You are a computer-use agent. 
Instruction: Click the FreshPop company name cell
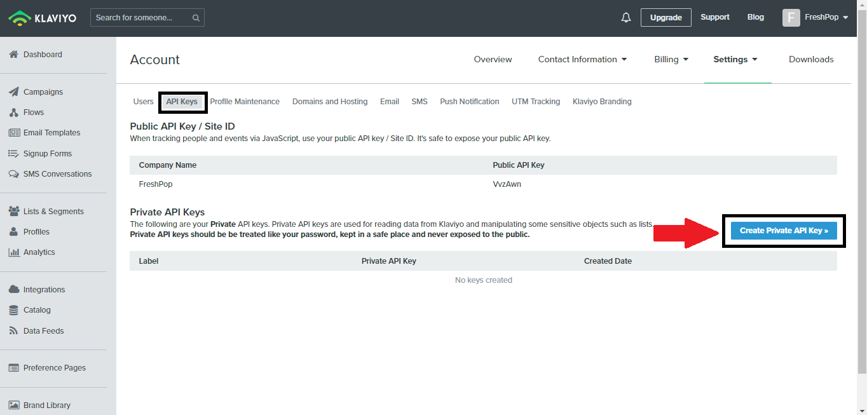(156, 184)
